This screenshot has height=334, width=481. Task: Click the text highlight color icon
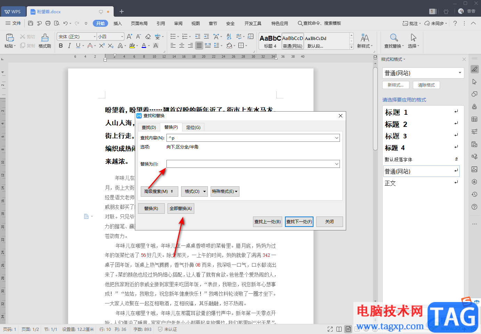132,46
